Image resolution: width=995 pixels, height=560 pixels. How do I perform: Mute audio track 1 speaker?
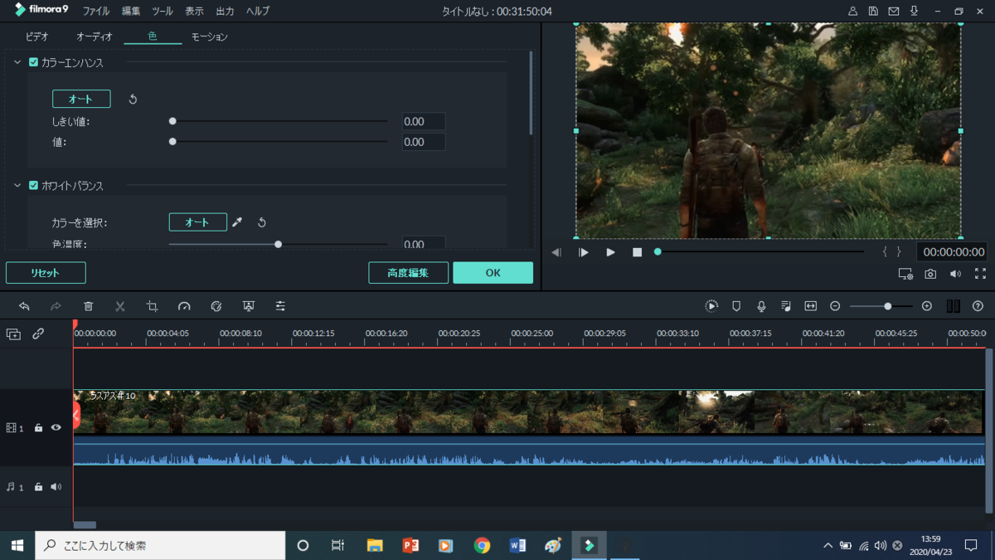coord(56,487)
